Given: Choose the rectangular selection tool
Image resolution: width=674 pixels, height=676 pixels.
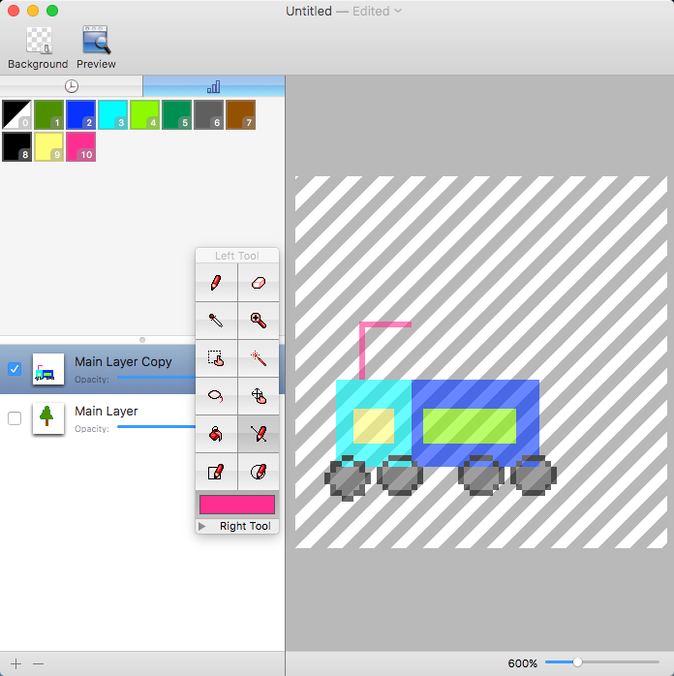Looking at the screenshot, I should pyautogui.click(x=216, y=358).
